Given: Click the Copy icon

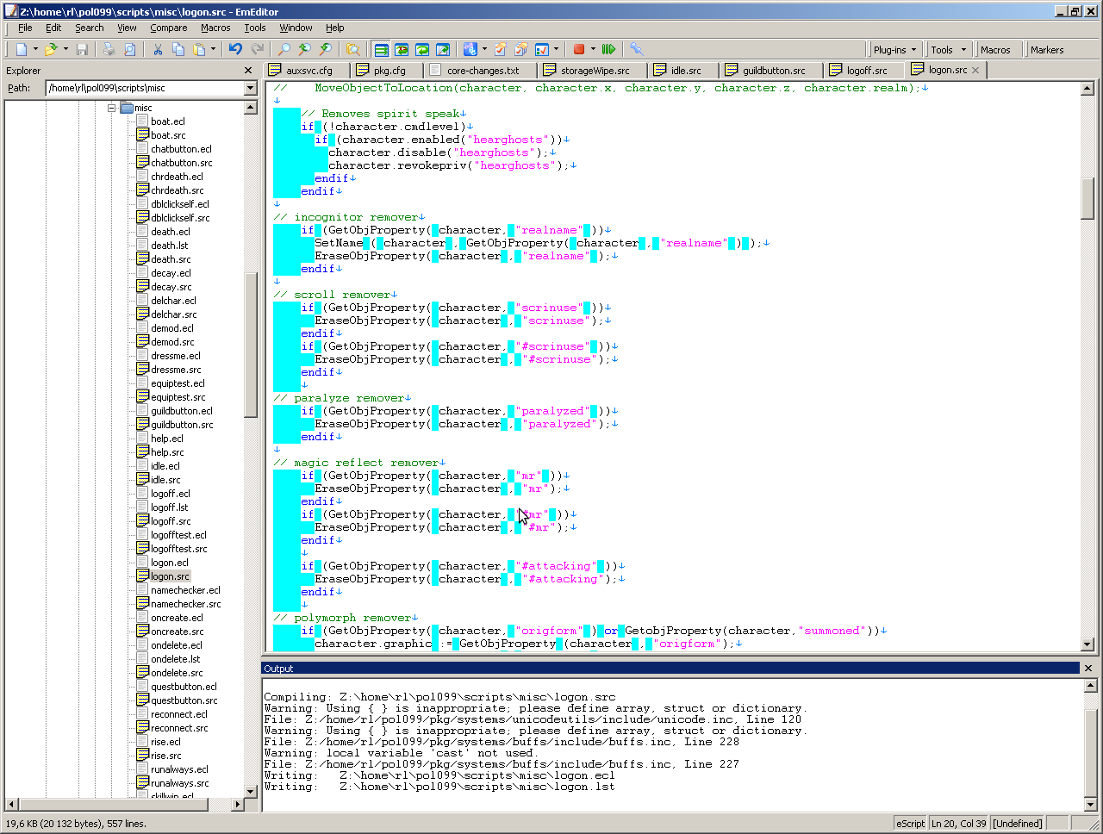Looking at the screenshot, I should tap(178, 49).
